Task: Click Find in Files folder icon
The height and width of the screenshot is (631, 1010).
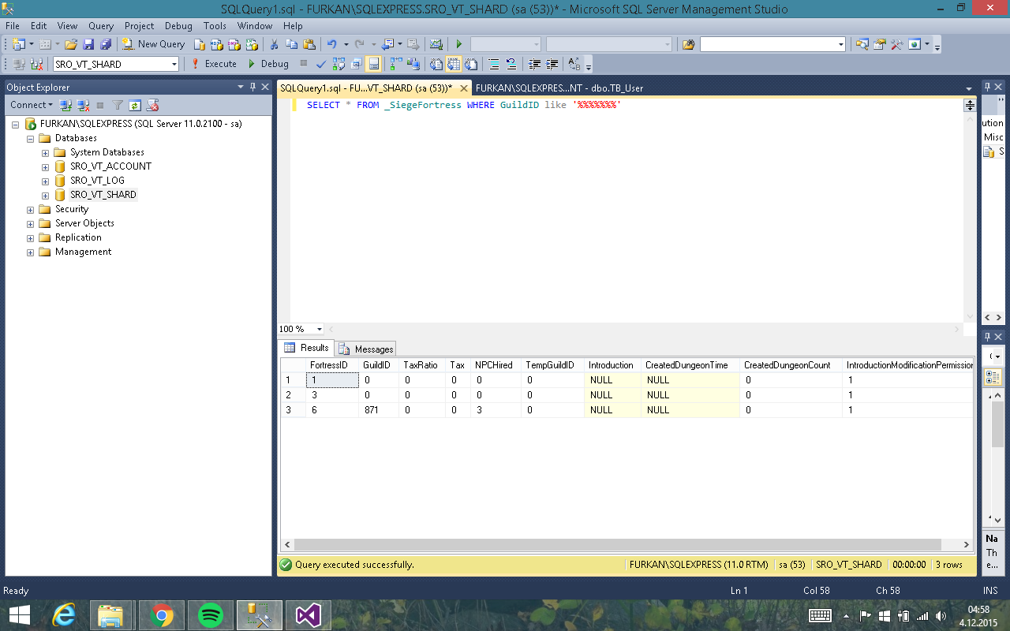Action: point(688,44)
